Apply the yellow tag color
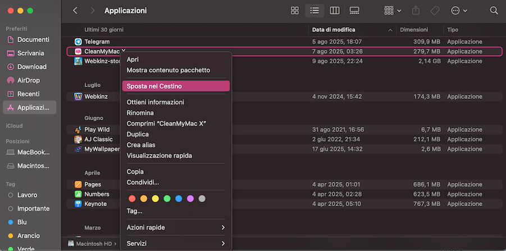The height and width of the screenshot is (251, 506). [155, 198]
